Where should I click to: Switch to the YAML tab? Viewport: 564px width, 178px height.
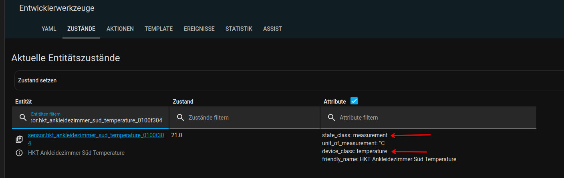[49, 29]
